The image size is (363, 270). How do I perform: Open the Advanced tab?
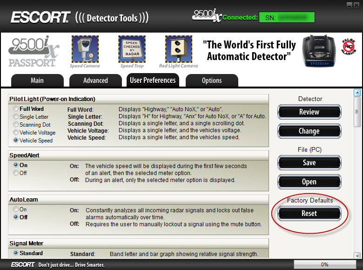coord(95,81)
